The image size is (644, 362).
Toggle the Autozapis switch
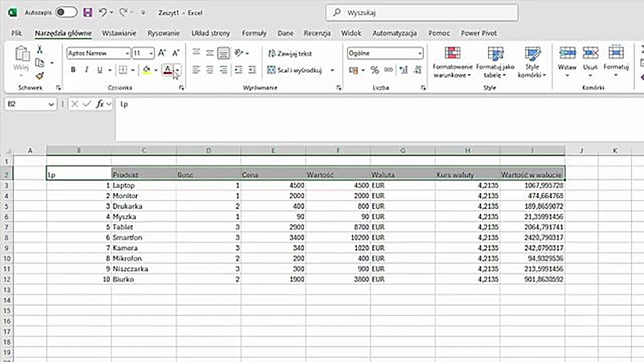pos(66,13)
